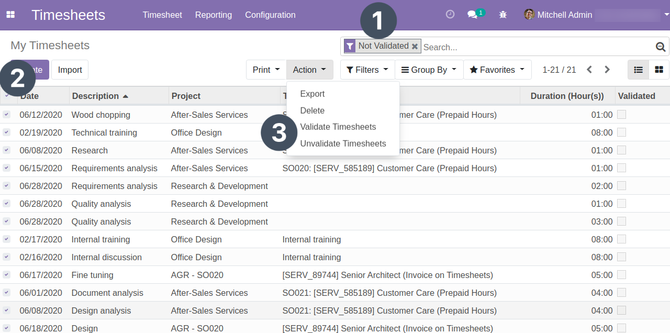The image size is (670, 333).
Task: Click the magnifier search icon
Action: (x=661, y=47)
